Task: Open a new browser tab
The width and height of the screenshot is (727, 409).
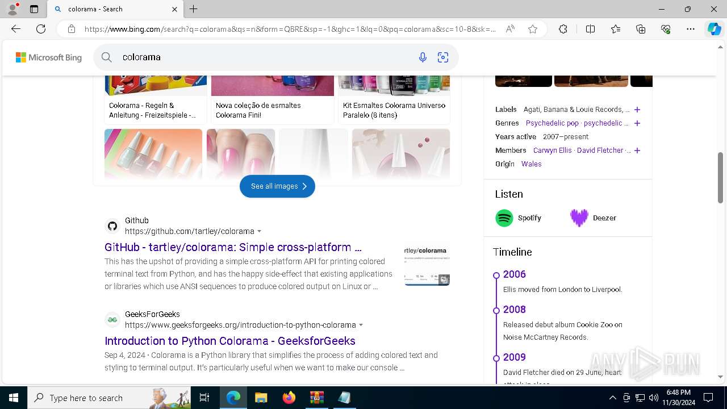Action: [193, 9]
